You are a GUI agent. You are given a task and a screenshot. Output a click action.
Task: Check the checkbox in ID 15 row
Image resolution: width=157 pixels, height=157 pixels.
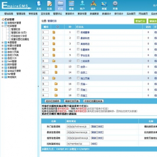(x=78, y=78)
